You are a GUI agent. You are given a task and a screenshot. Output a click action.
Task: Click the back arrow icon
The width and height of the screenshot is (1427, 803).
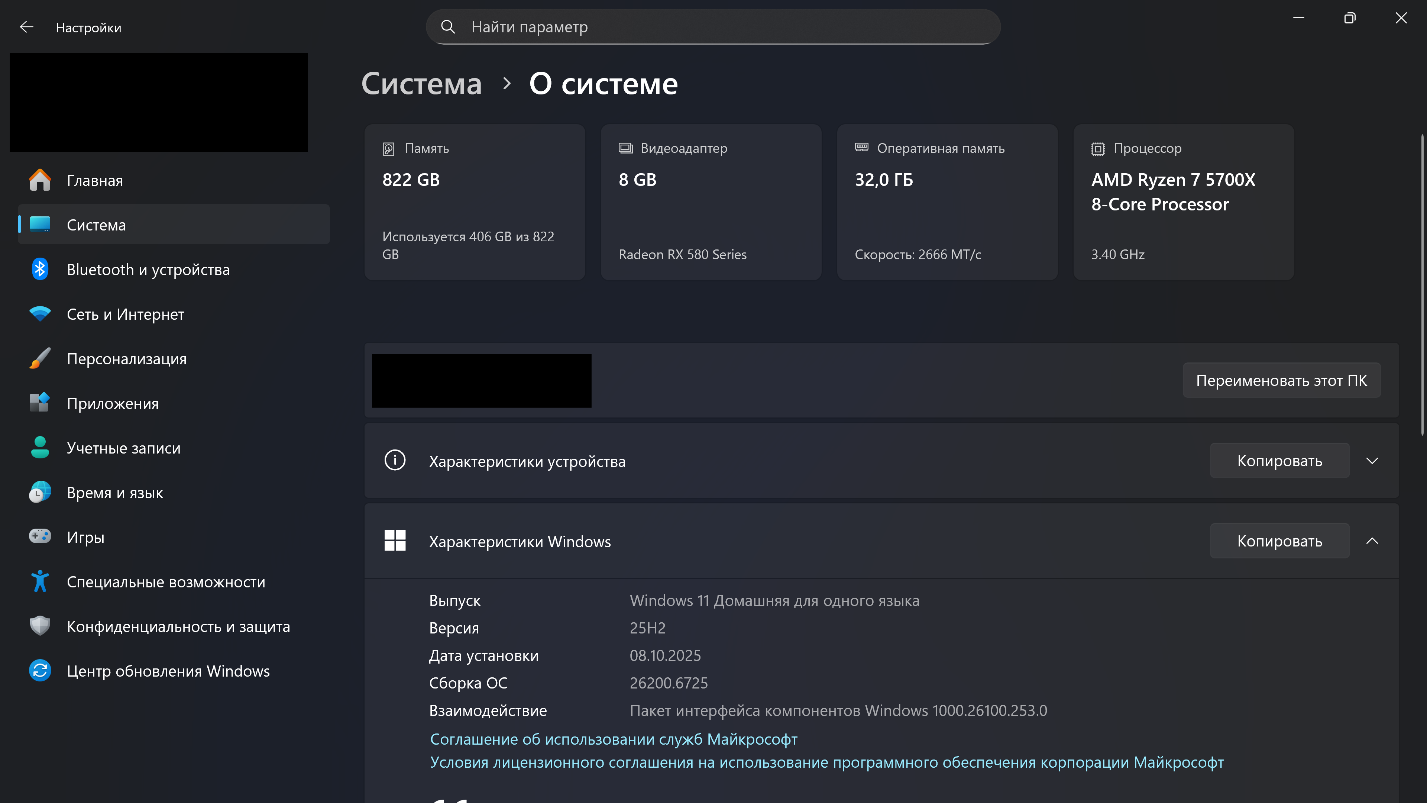pos(27,27)
